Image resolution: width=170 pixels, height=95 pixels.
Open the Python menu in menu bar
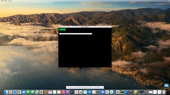point(5,1)
